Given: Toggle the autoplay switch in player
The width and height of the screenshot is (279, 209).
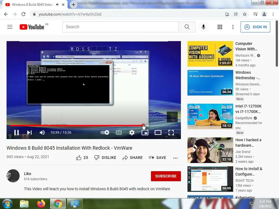Looking at the screenshot, I should click(x=105, y=133).
